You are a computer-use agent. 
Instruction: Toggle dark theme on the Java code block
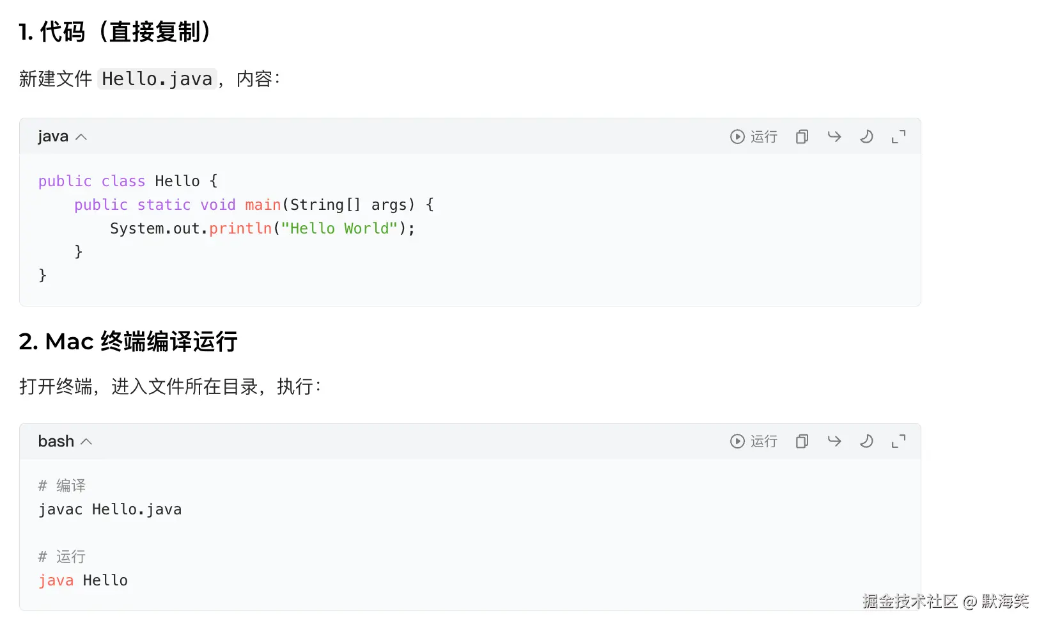tap(866, 136)
